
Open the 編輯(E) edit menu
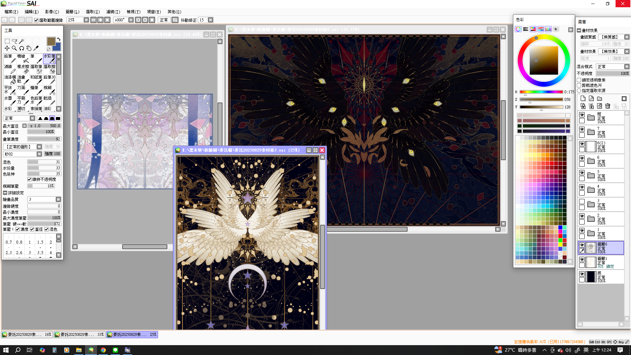point(32,12)
